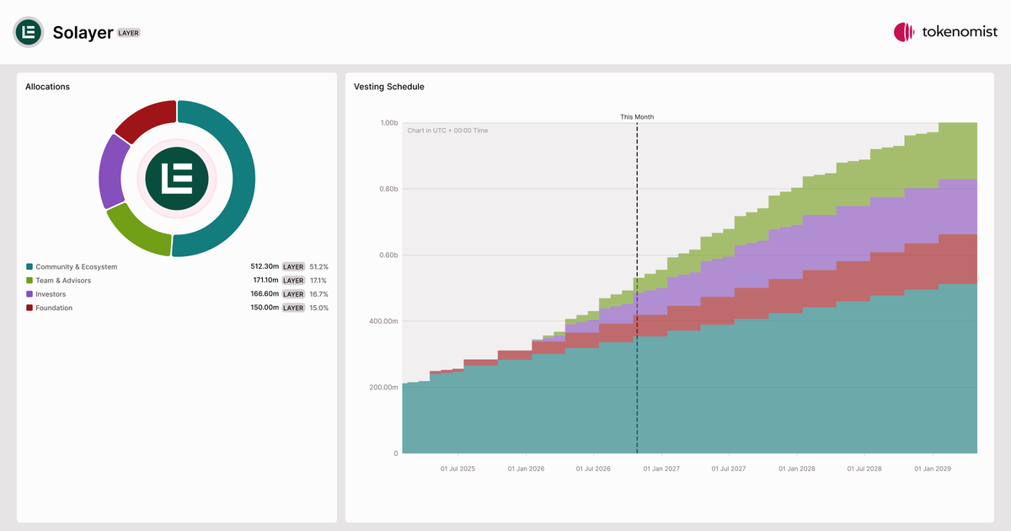Image resolution: width=1011 pixels, height=531 pixels.
Task: Click the 171.10m allocation value
Action: [x=265, y=281]
